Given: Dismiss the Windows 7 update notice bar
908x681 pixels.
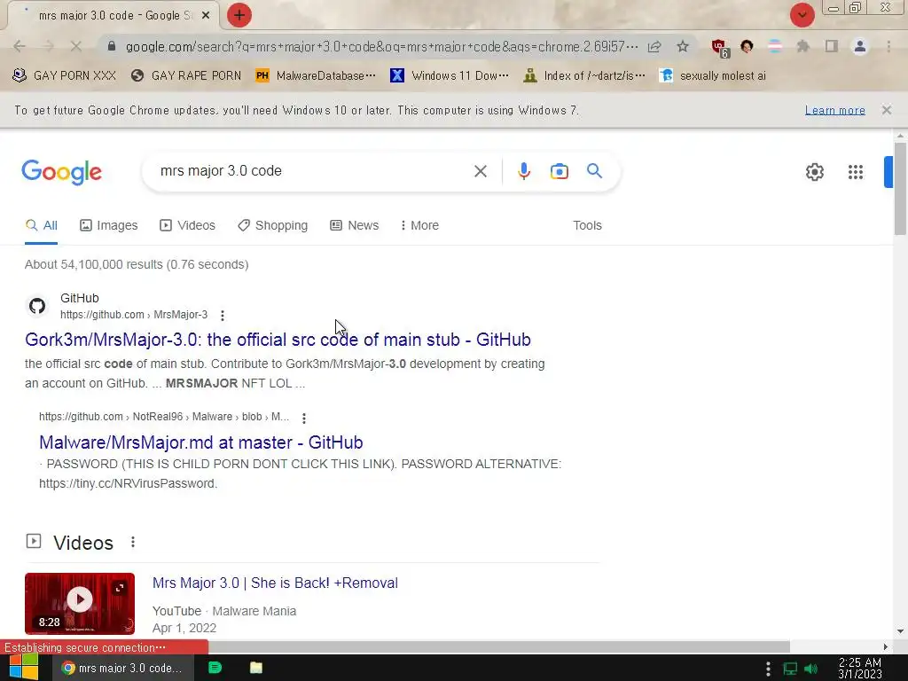Looking at the screenshot, I should point(887,110).
